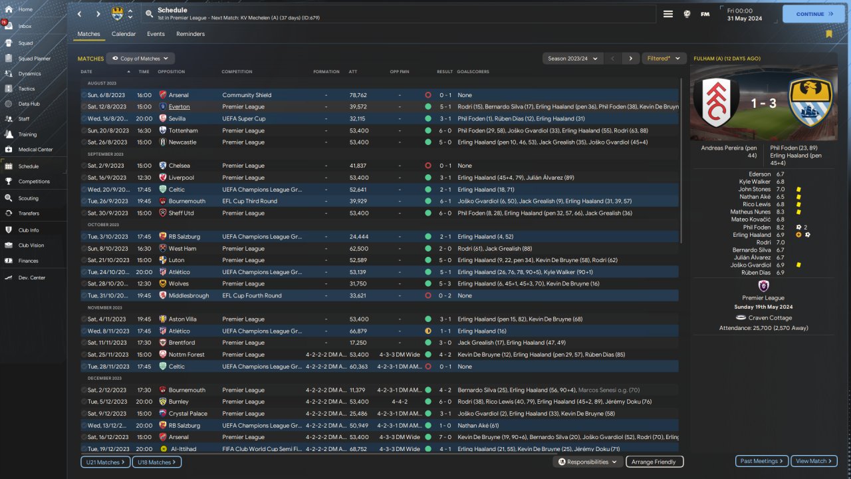851x479 pixels.
Task: Click the FM logo menu icon
Action: click(x=705, y=14)
